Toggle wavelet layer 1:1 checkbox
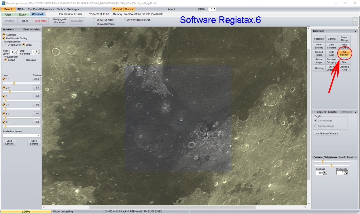This screenshot has height=214, width=360. coord(4,79)
